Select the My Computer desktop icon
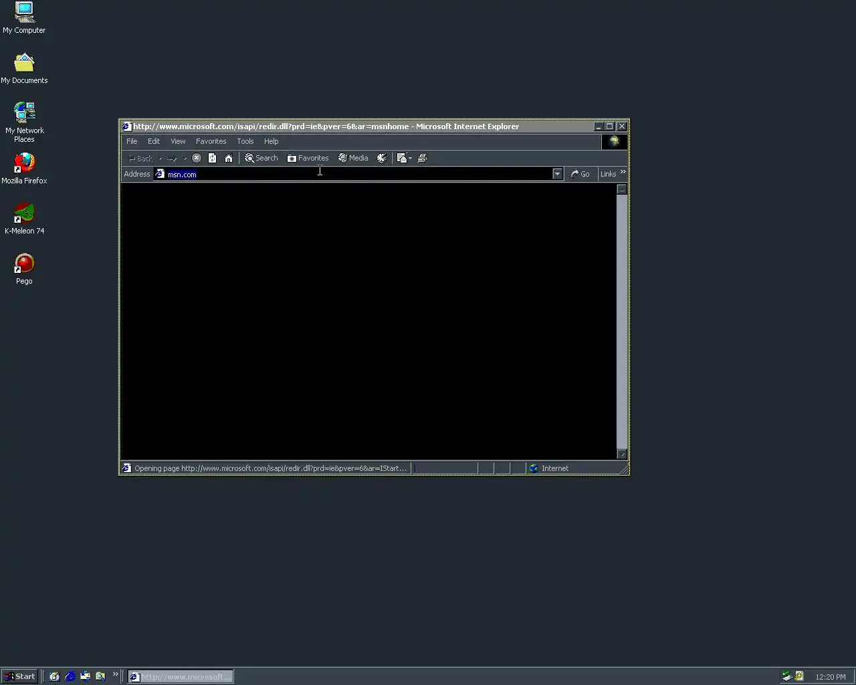Image resolution: width=856 pixels, height=685 pixels. pyautogui.click(x=24, y=18)
